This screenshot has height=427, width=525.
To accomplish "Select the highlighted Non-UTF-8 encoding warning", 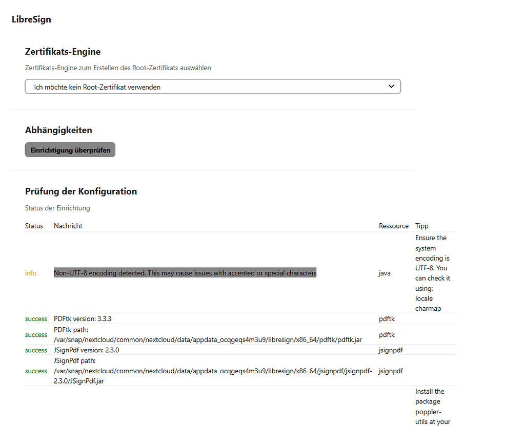I will [185, 273].
